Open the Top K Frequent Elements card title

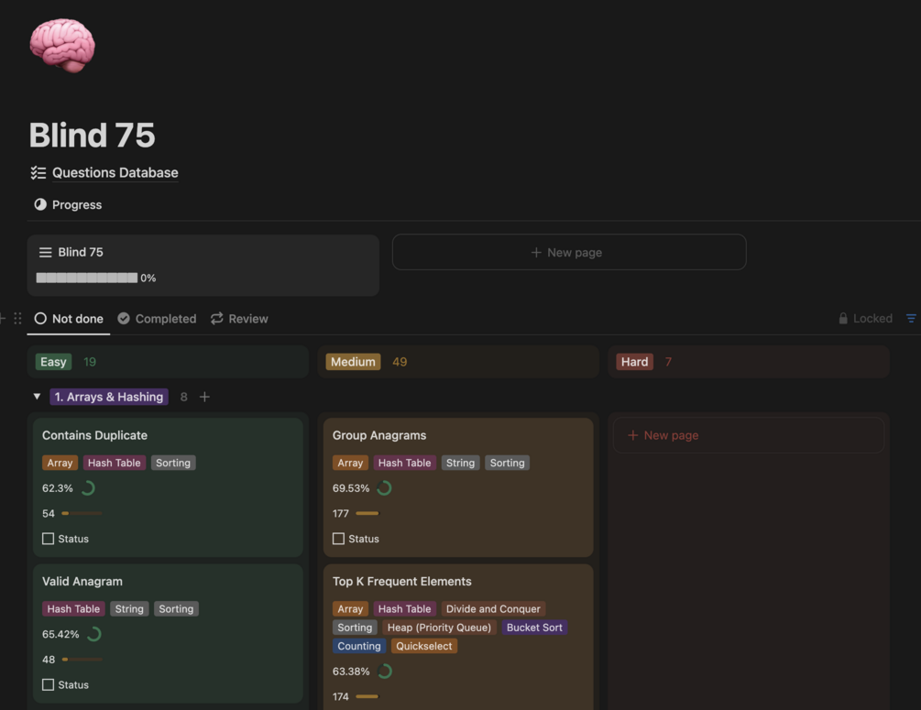coord(401,582)
